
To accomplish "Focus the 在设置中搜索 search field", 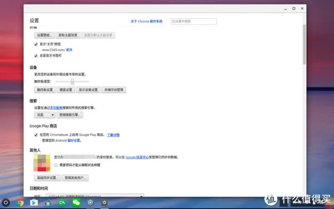I will [x=194, y=21].
